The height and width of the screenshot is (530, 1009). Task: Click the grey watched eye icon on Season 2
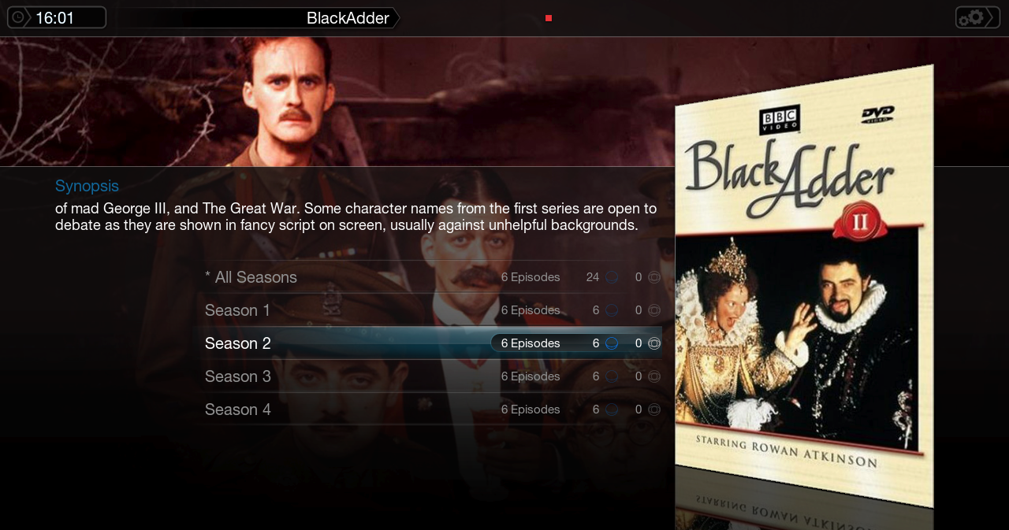654,343
